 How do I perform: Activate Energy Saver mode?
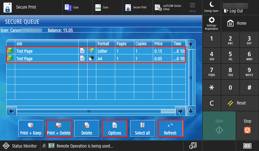tap(211, 7)
